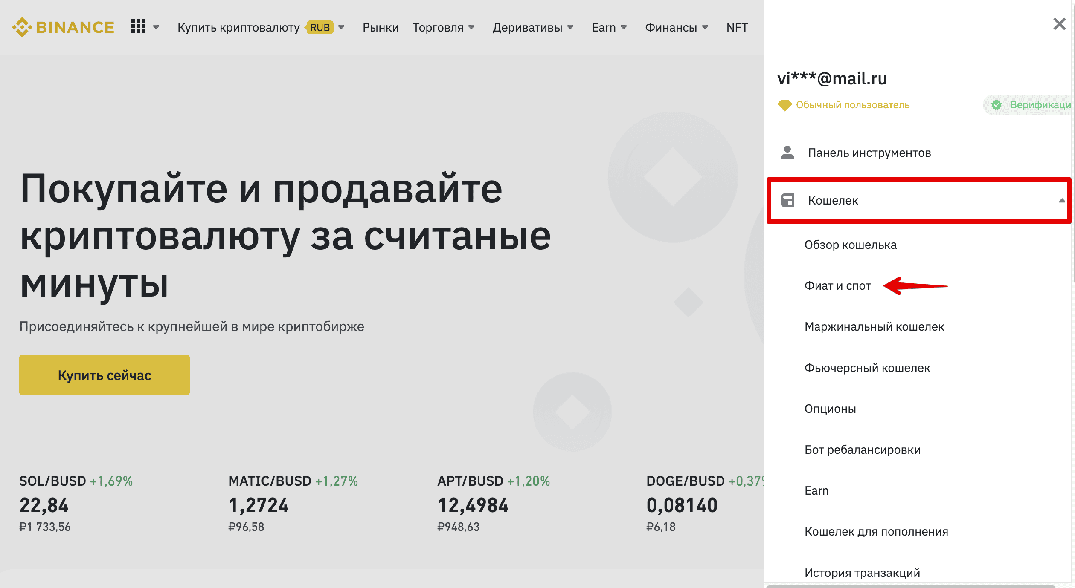The image size is (1075, 588).
Task: Open Опционы wallet
Action: pos(830,409)
